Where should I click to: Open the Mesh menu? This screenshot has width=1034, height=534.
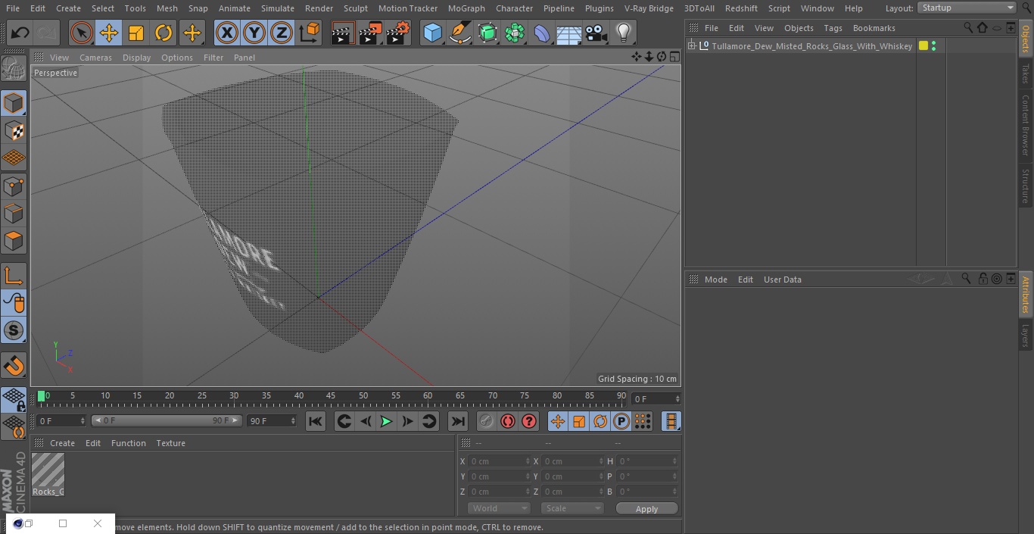167,8
